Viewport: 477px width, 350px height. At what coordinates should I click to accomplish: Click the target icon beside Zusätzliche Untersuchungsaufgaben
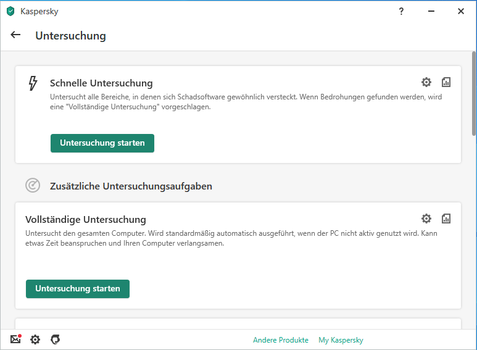[33, 185]
